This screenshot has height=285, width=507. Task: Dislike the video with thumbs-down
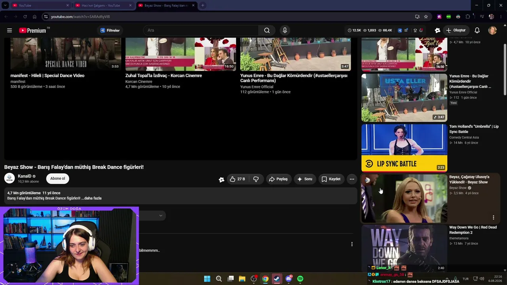coord(256,179)
